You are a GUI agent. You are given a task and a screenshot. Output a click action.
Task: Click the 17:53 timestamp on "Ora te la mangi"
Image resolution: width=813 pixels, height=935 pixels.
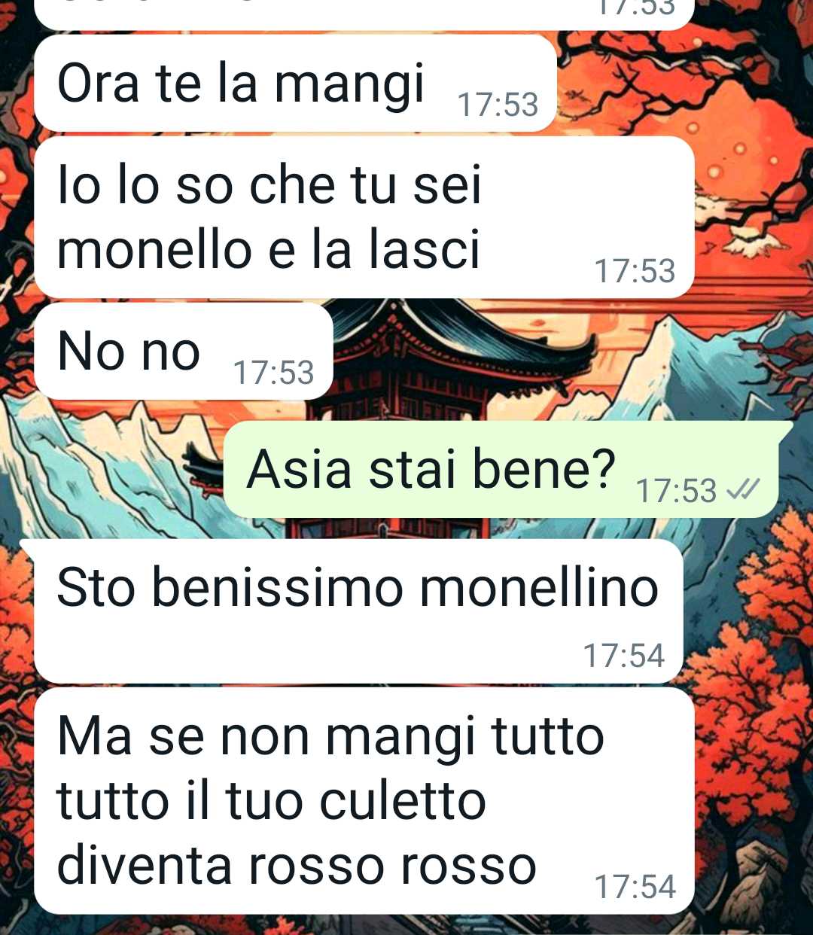(498, 105)
